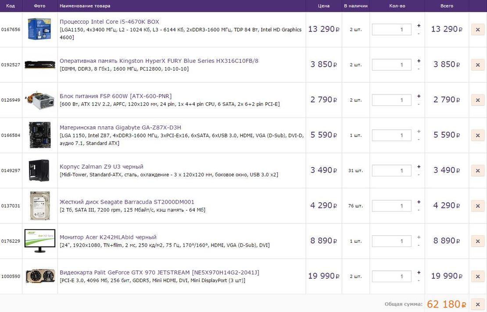Decrease quantity of Intel Core i5-4670K processor

(419, 33)
